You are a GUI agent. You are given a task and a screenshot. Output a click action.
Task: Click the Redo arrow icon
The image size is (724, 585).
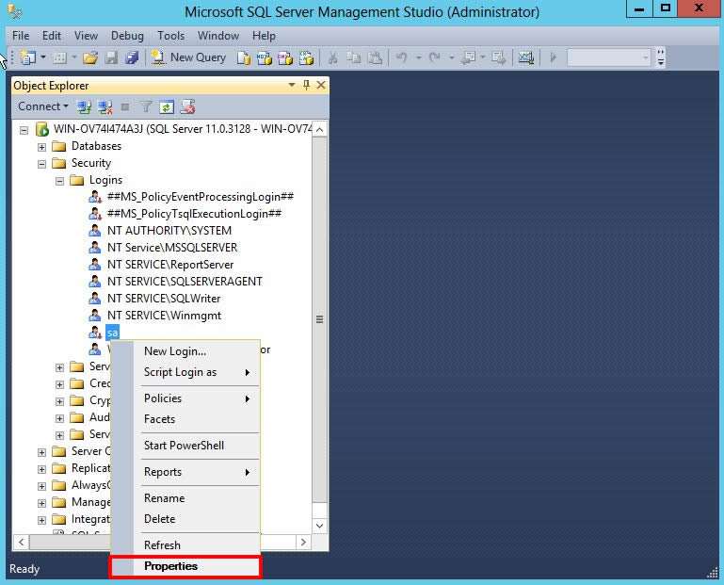434,57
